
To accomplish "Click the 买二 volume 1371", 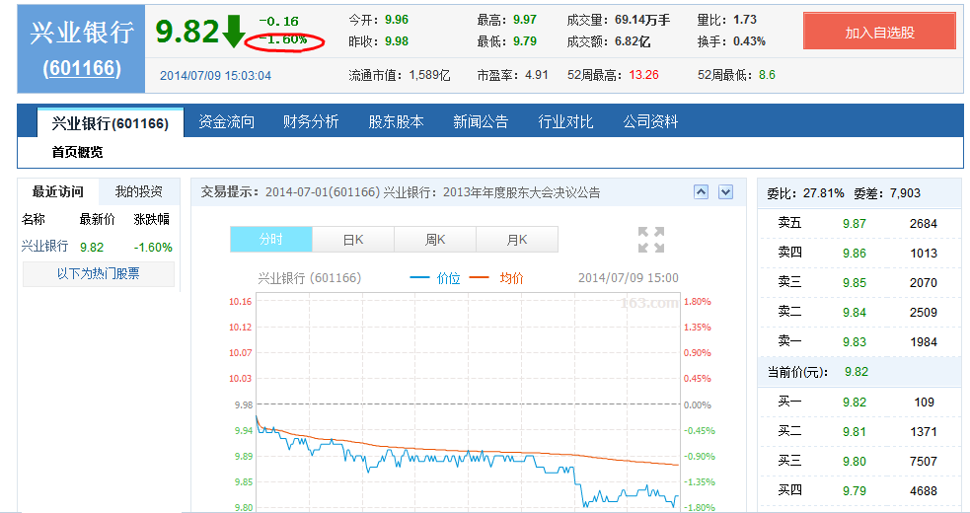I will (923, 432).
